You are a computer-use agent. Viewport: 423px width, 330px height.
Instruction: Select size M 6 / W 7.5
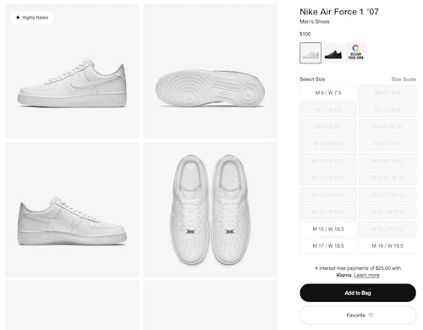tap(328, 93)
